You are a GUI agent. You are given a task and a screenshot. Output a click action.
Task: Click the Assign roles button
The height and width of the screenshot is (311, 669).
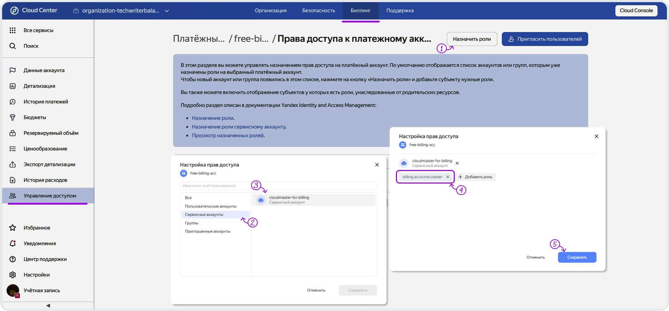click(472, 39)
